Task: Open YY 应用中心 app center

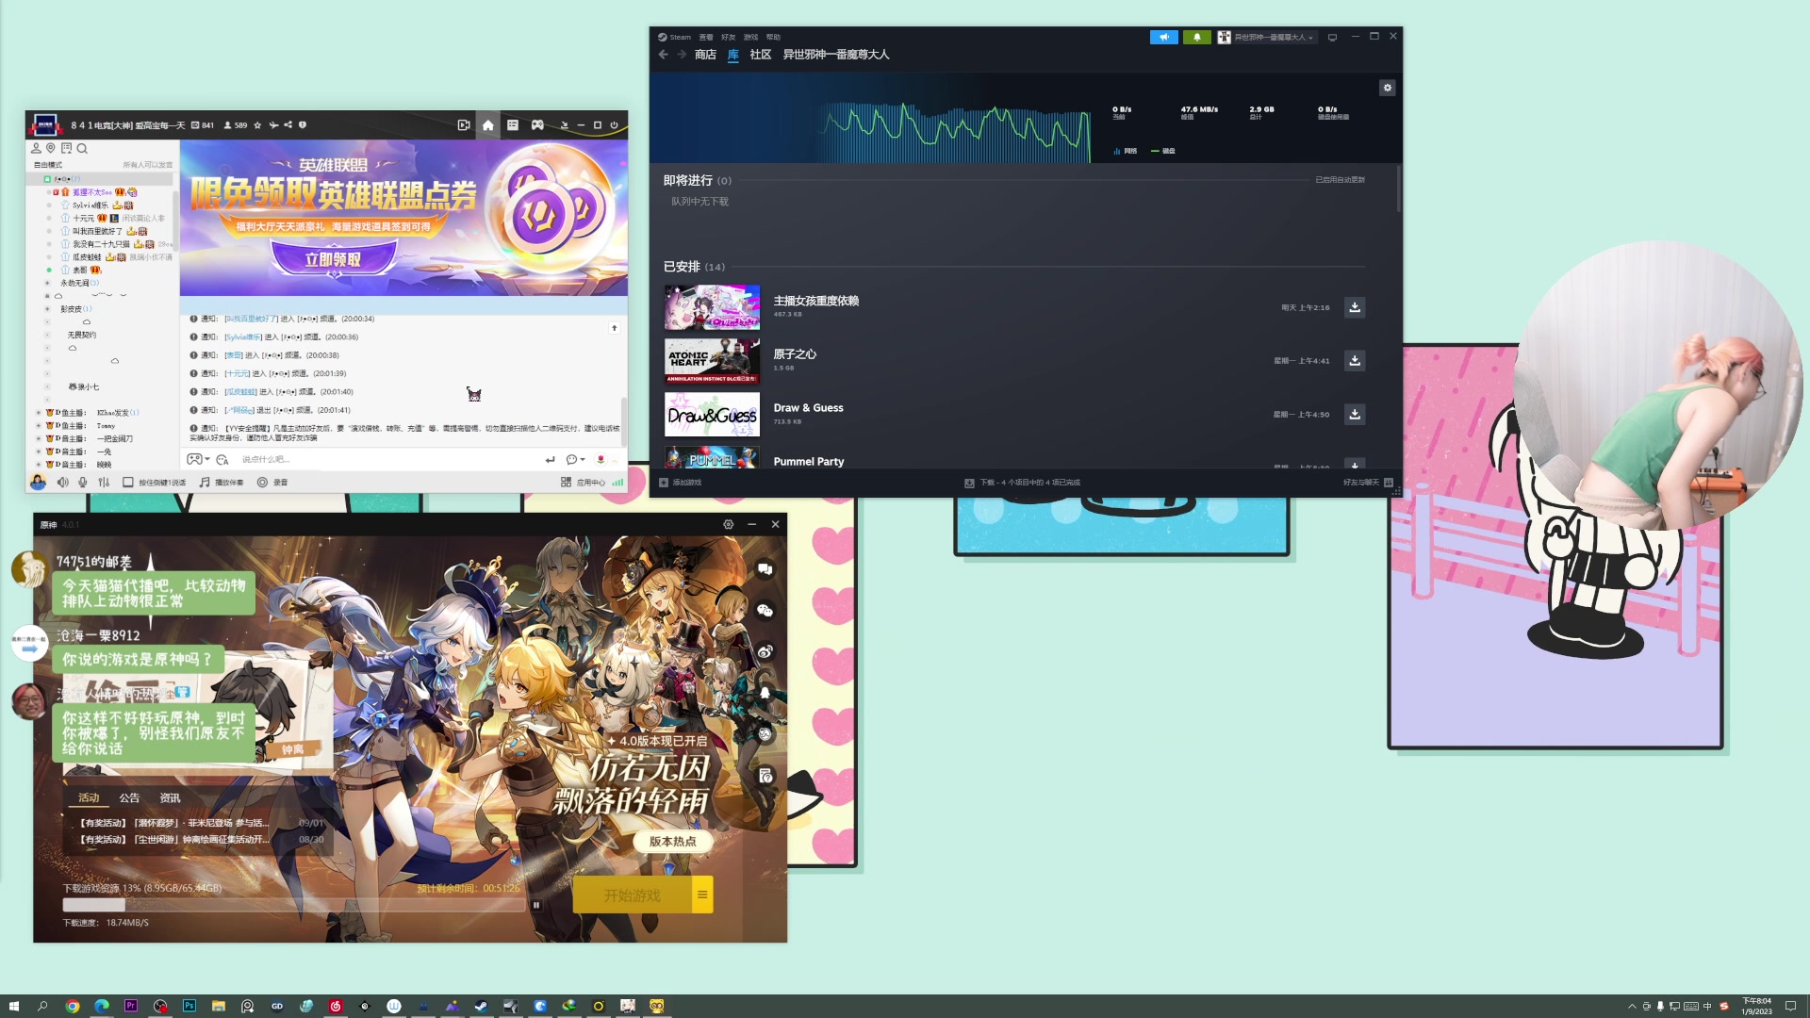Action: pyautogui.click(x=584, y=482)
